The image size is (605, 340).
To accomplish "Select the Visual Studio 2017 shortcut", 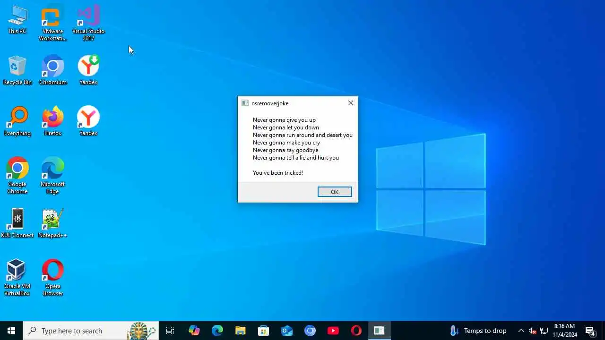I will 88,23.
